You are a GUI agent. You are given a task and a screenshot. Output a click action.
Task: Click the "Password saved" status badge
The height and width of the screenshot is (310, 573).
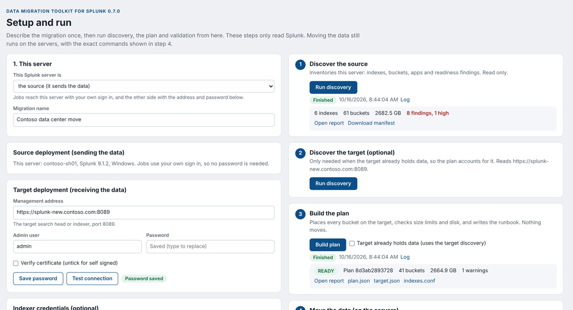(x=144, y=278)
